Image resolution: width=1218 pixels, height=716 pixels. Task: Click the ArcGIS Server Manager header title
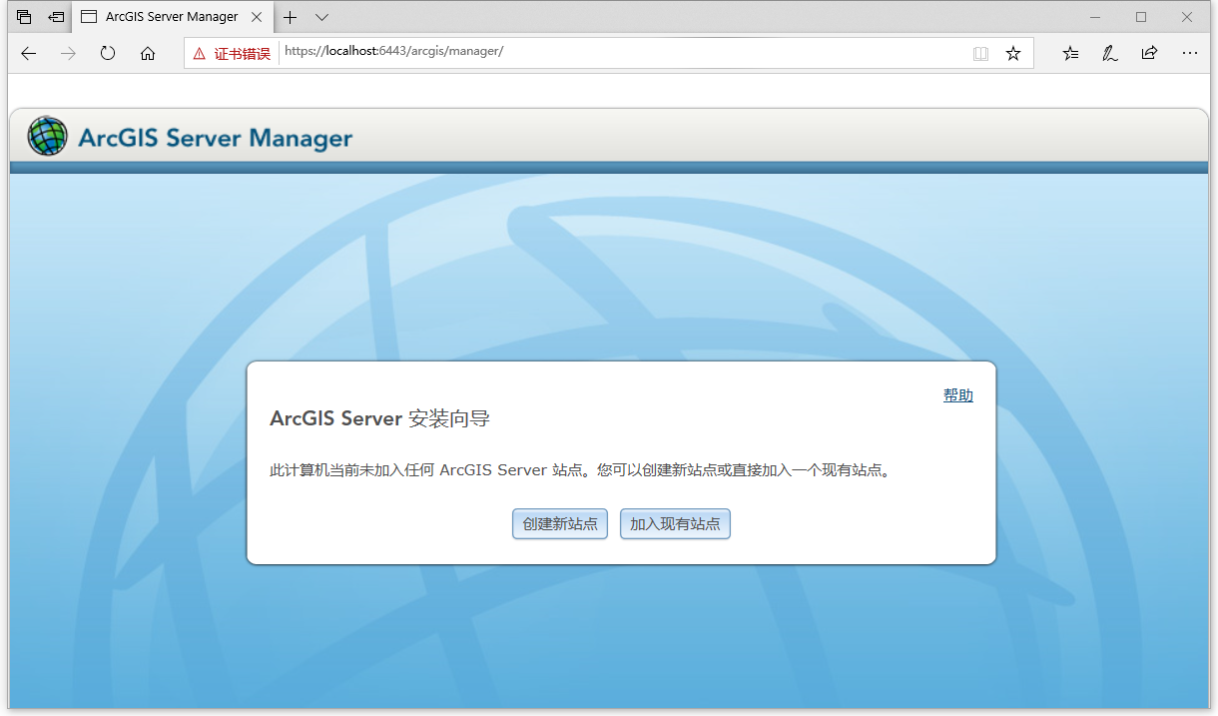tap(216, 138)
